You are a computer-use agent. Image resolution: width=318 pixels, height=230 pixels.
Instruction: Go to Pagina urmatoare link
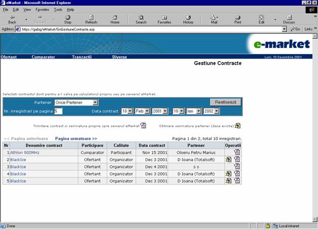pyautogui.click(x=76, y=139)
